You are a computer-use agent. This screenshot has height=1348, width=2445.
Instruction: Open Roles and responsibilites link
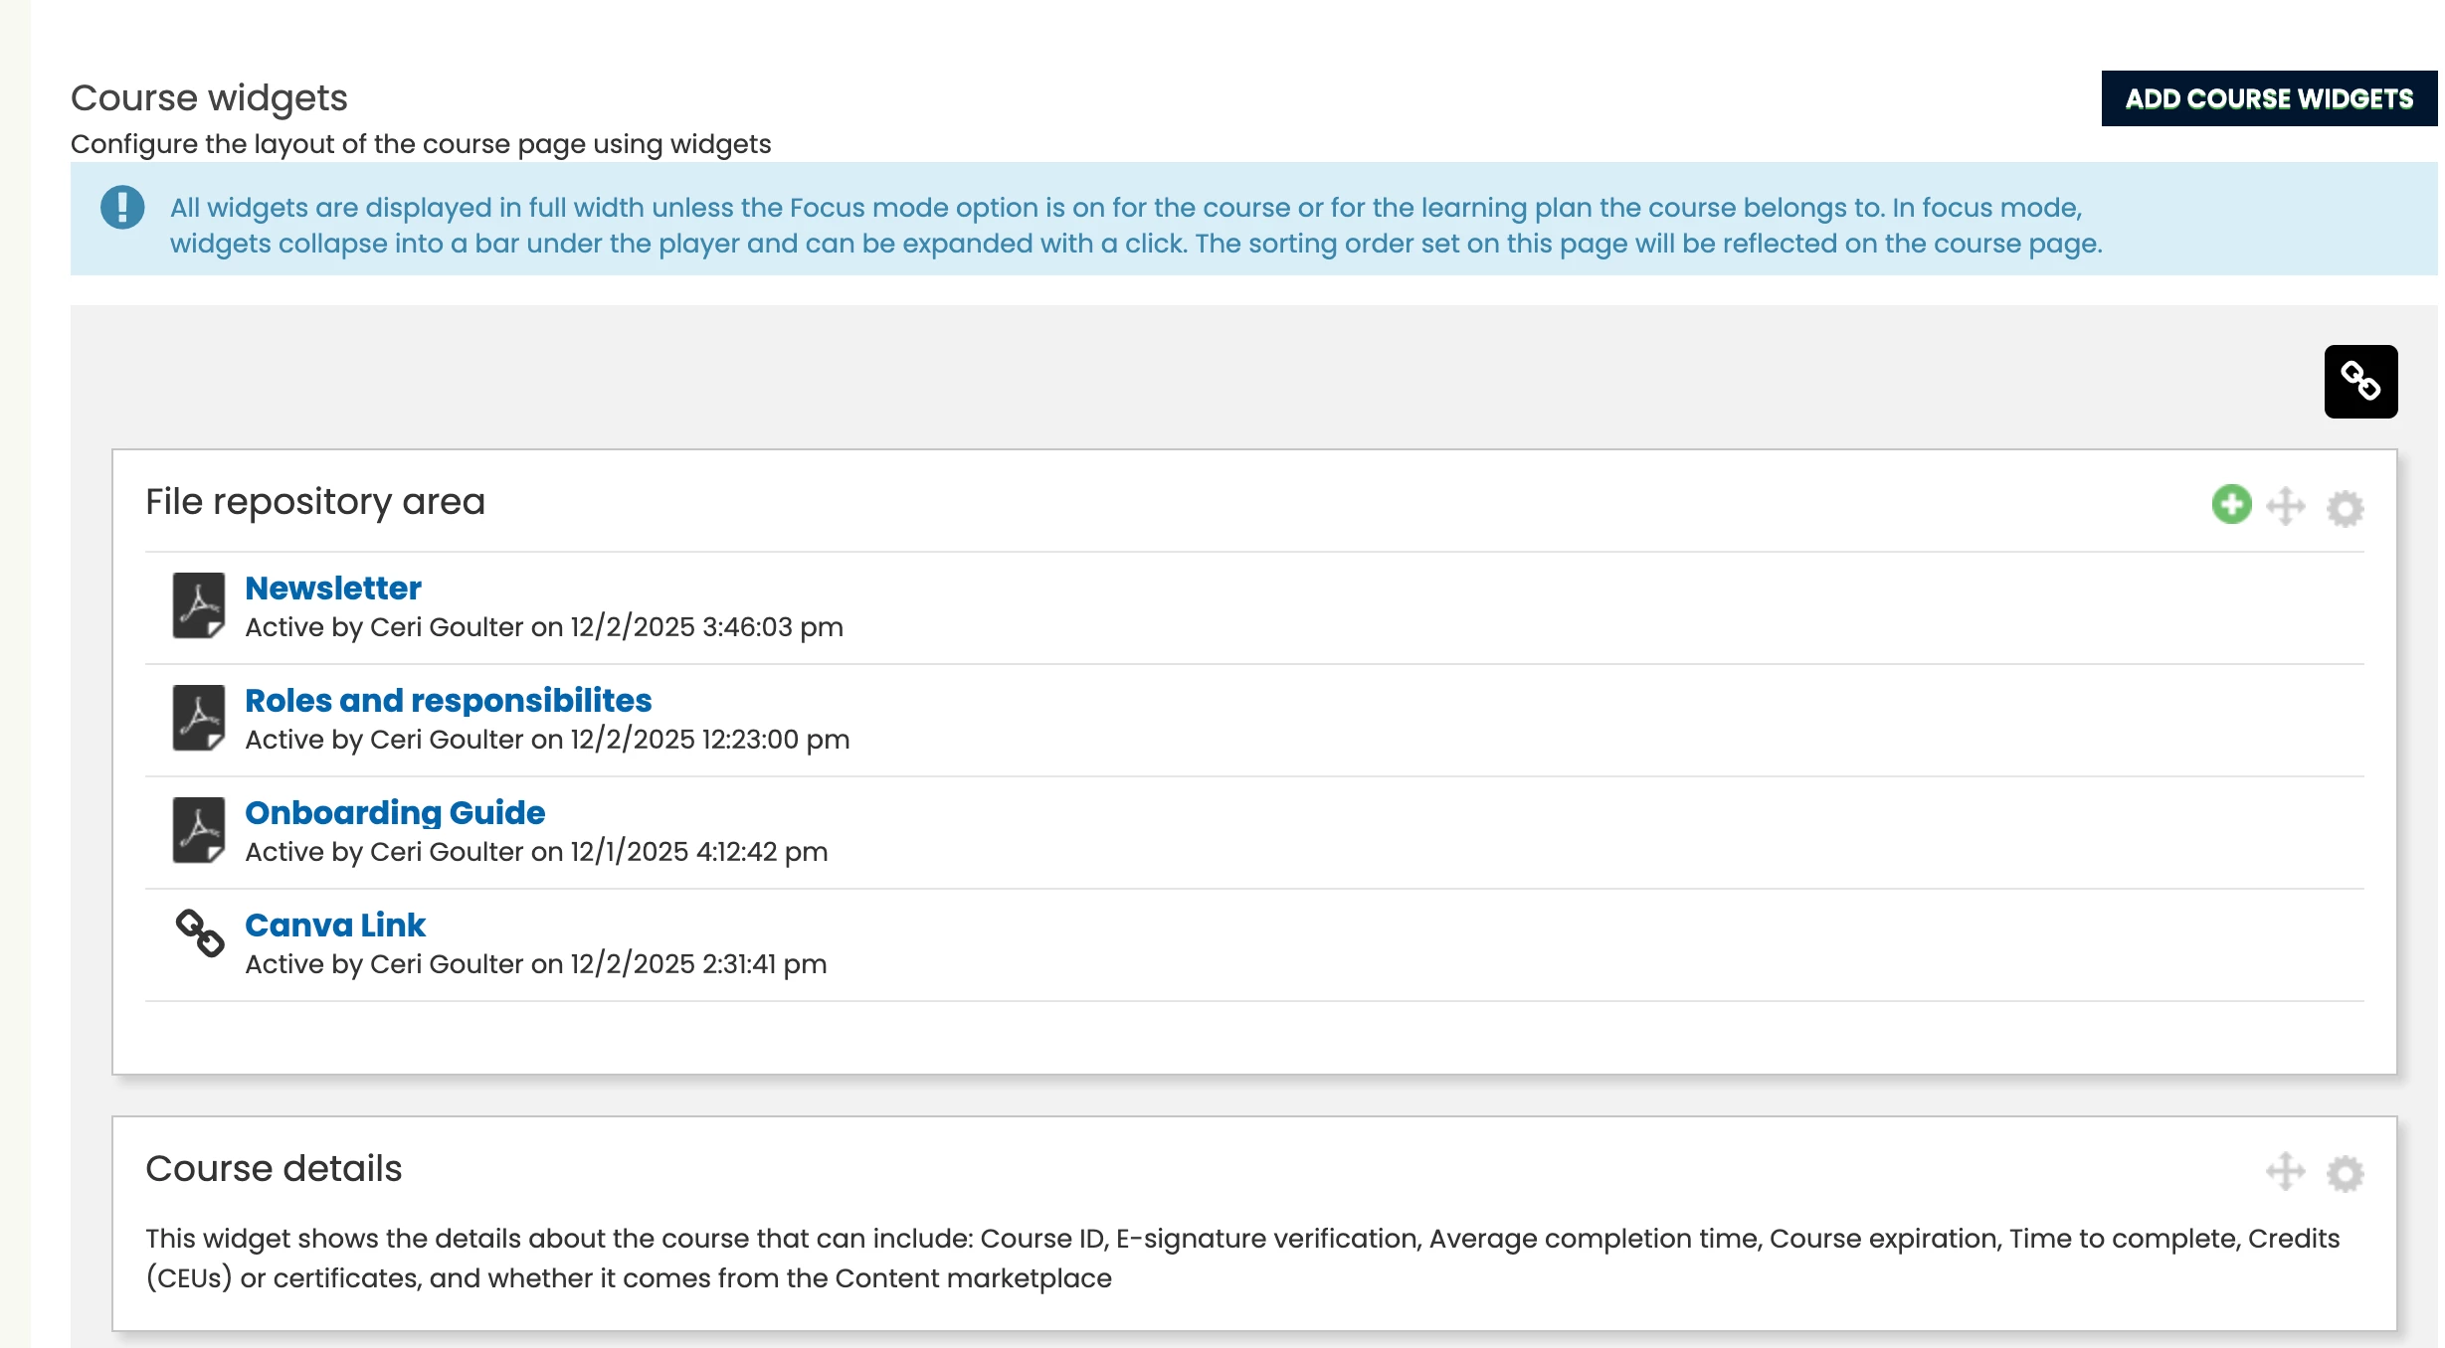(448, 700)
